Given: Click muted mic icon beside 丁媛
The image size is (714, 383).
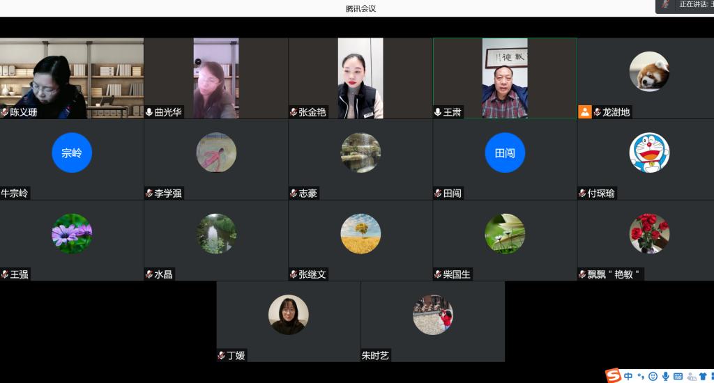Looking at the screenshot, I should [221, 356].
